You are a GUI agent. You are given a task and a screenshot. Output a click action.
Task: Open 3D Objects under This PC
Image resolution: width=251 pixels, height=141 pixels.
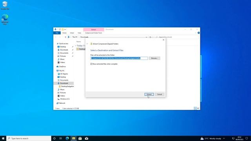pyautogui.click(x=64, y=74)
